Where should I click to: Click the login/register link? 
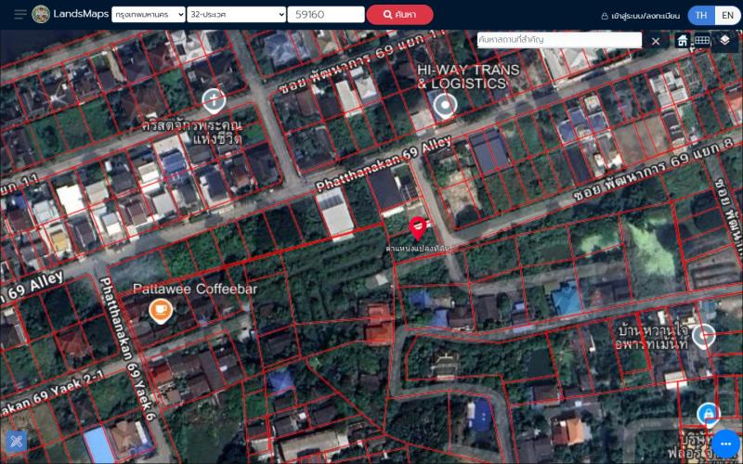pyautogui.click(x=640, y=16)
